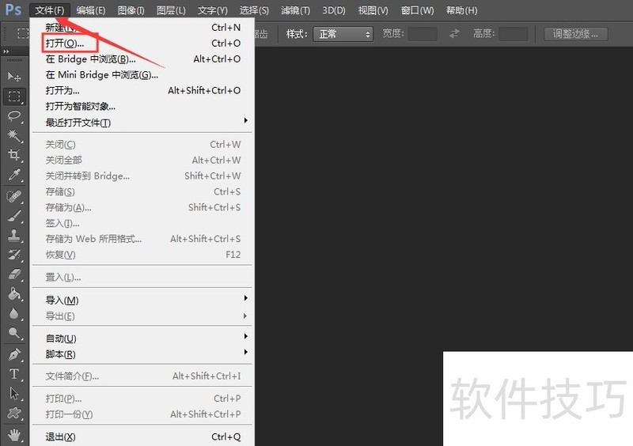Open the 文件(F) menu
633x446 pixels.
(50, 10)
